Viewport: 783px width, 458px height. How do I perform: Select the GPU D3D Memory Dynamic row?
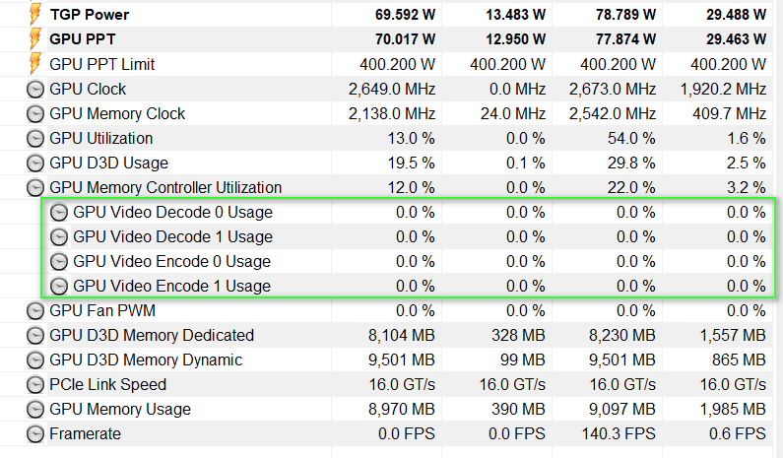coord(146,360)
